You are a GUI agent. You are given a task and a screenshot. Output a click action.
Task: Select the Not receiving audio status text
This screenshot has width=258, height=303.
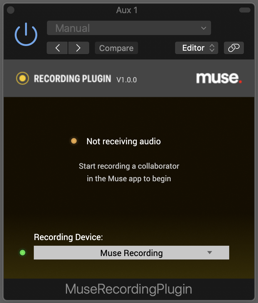point(123,141)
